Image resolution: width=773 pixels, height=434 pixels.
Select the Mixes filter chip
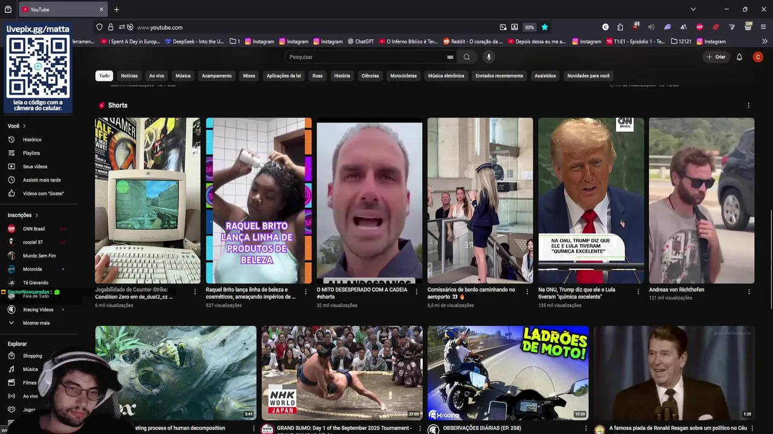(249, 76)
